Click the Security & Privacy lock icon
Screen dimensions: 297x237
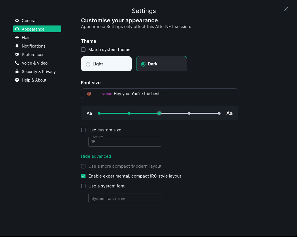pos(17,72)
